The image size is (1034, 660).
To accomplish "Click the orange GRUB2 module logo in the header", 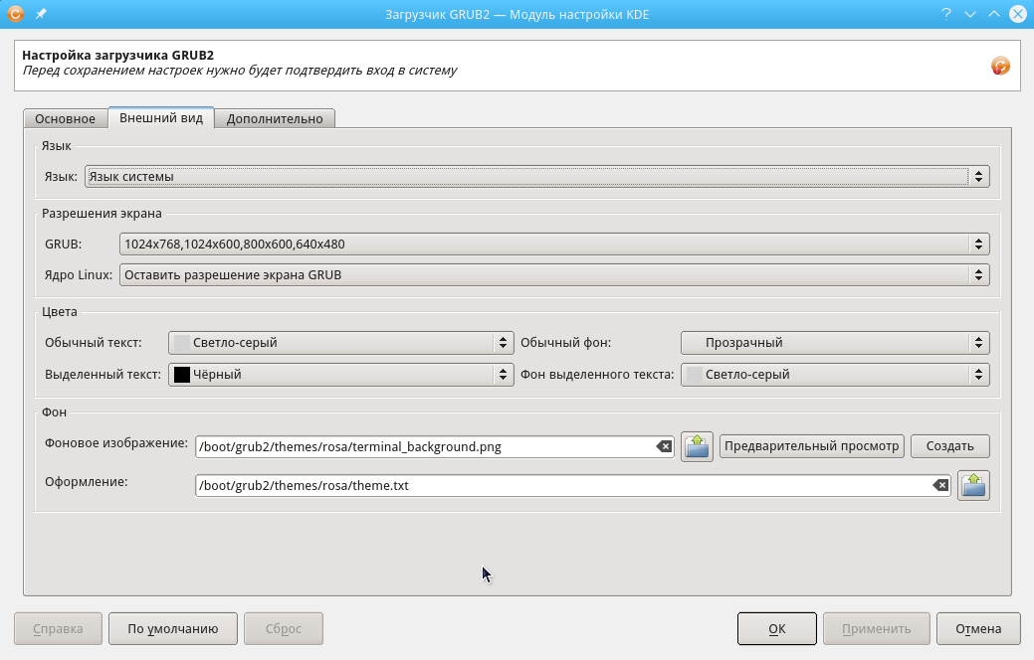I will tap(1000, 66).
